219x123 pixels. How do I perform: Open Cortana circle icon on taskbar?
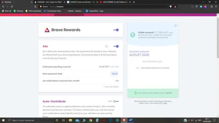[57, 120]
